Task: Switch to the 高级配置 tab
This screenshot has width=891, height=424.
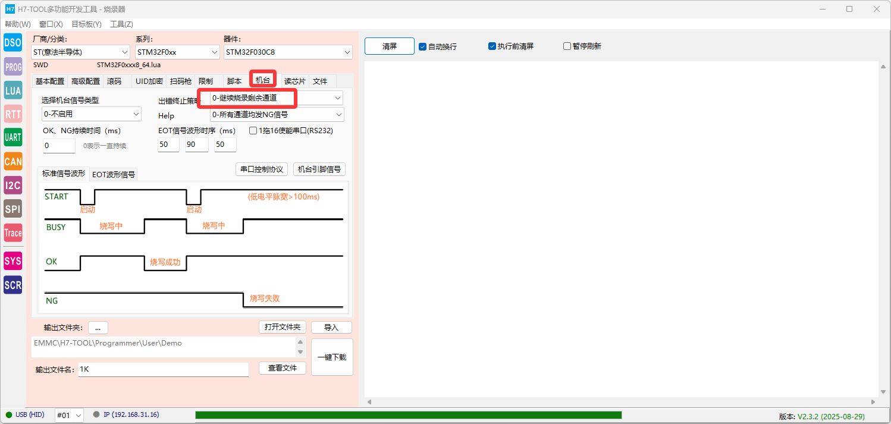Action: [86, 81]
